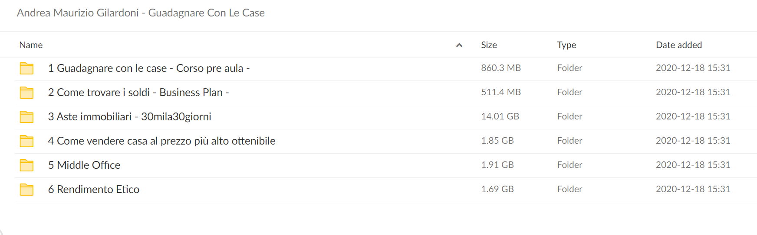This screenshot has height=235, width=757.
Task: Click date added of Rendimento Etico row
Action: tap(693, 189)
